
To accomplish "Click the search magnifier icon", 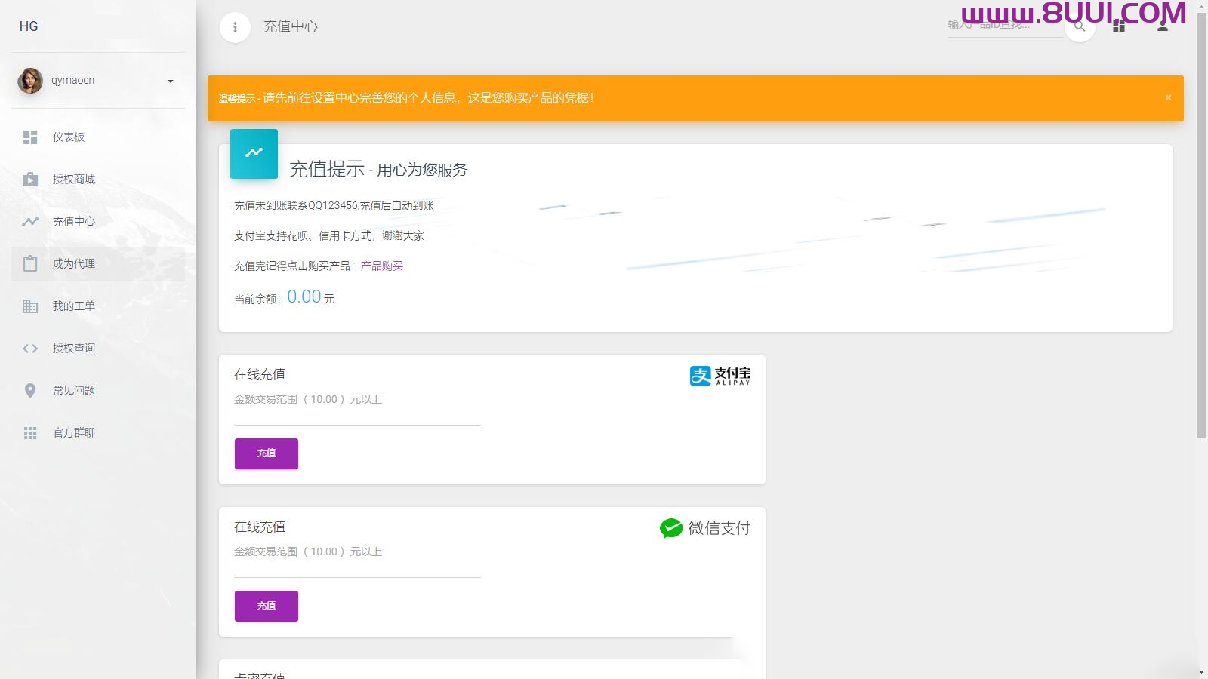I will [1080, 26].
